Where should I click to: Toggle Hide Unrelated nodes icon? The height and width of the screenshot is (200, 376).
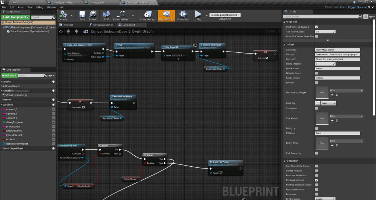click(121, 15)
